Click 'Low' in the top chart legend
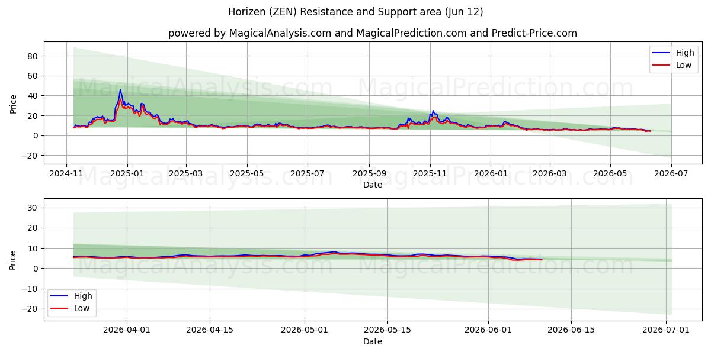 pyautogui.click(x=684, y=65)
